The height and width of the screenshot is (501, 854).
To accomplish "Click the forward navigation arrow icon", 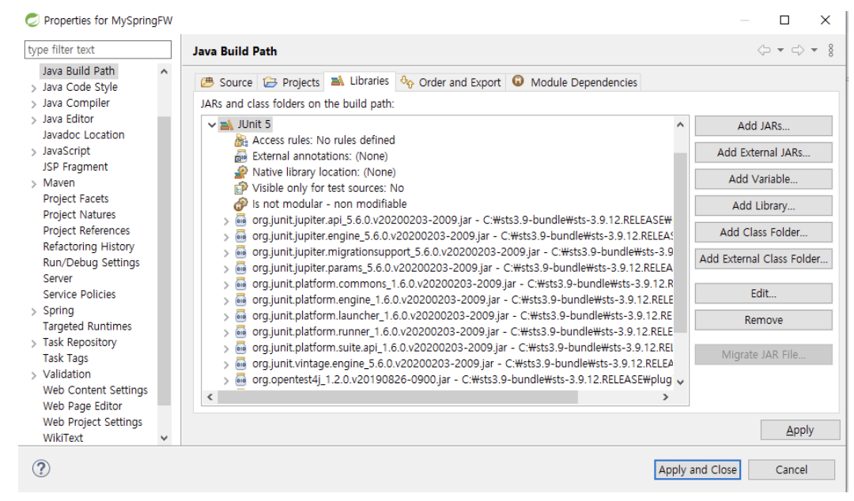I will (798, 50).
